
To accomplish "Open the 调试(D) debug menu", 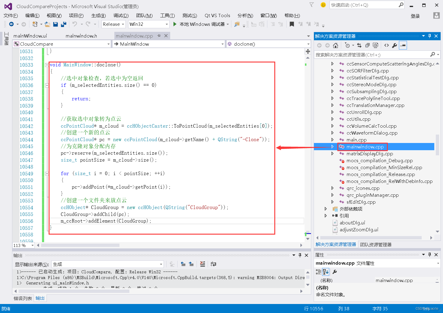I will (121, 16).
